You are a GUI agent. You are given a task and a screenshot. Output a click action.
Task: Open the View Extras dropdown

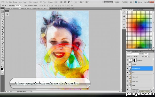(70, 2)
